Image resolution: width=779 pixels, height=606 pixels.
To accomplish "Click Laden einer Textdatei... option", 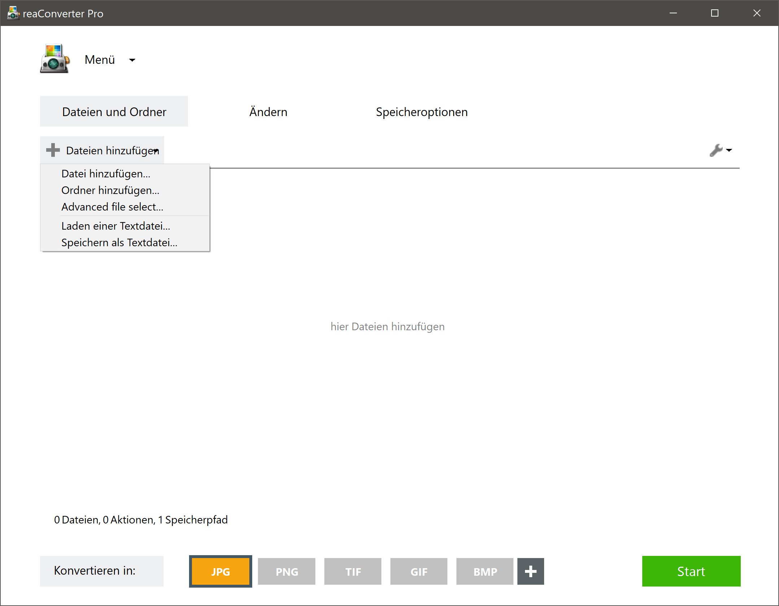I will pos(125,226).
